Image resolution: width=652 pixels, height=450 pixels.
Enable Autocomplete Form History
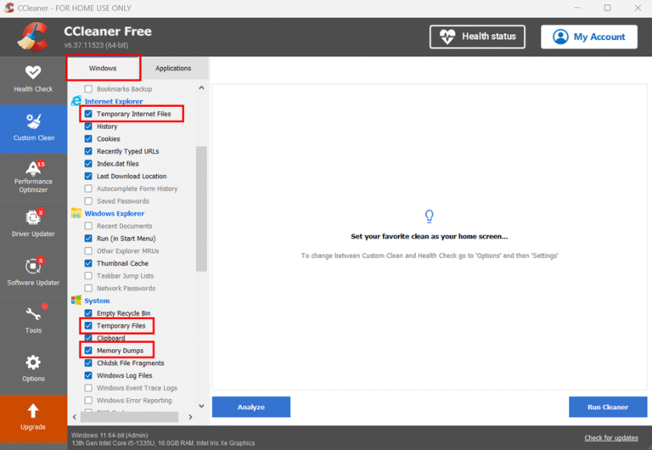[88, 188]
